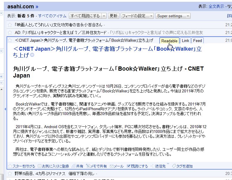232x180 pixels.
Task: Open the すべて既読にする dropdown arrow
Action: click(104, 16)
